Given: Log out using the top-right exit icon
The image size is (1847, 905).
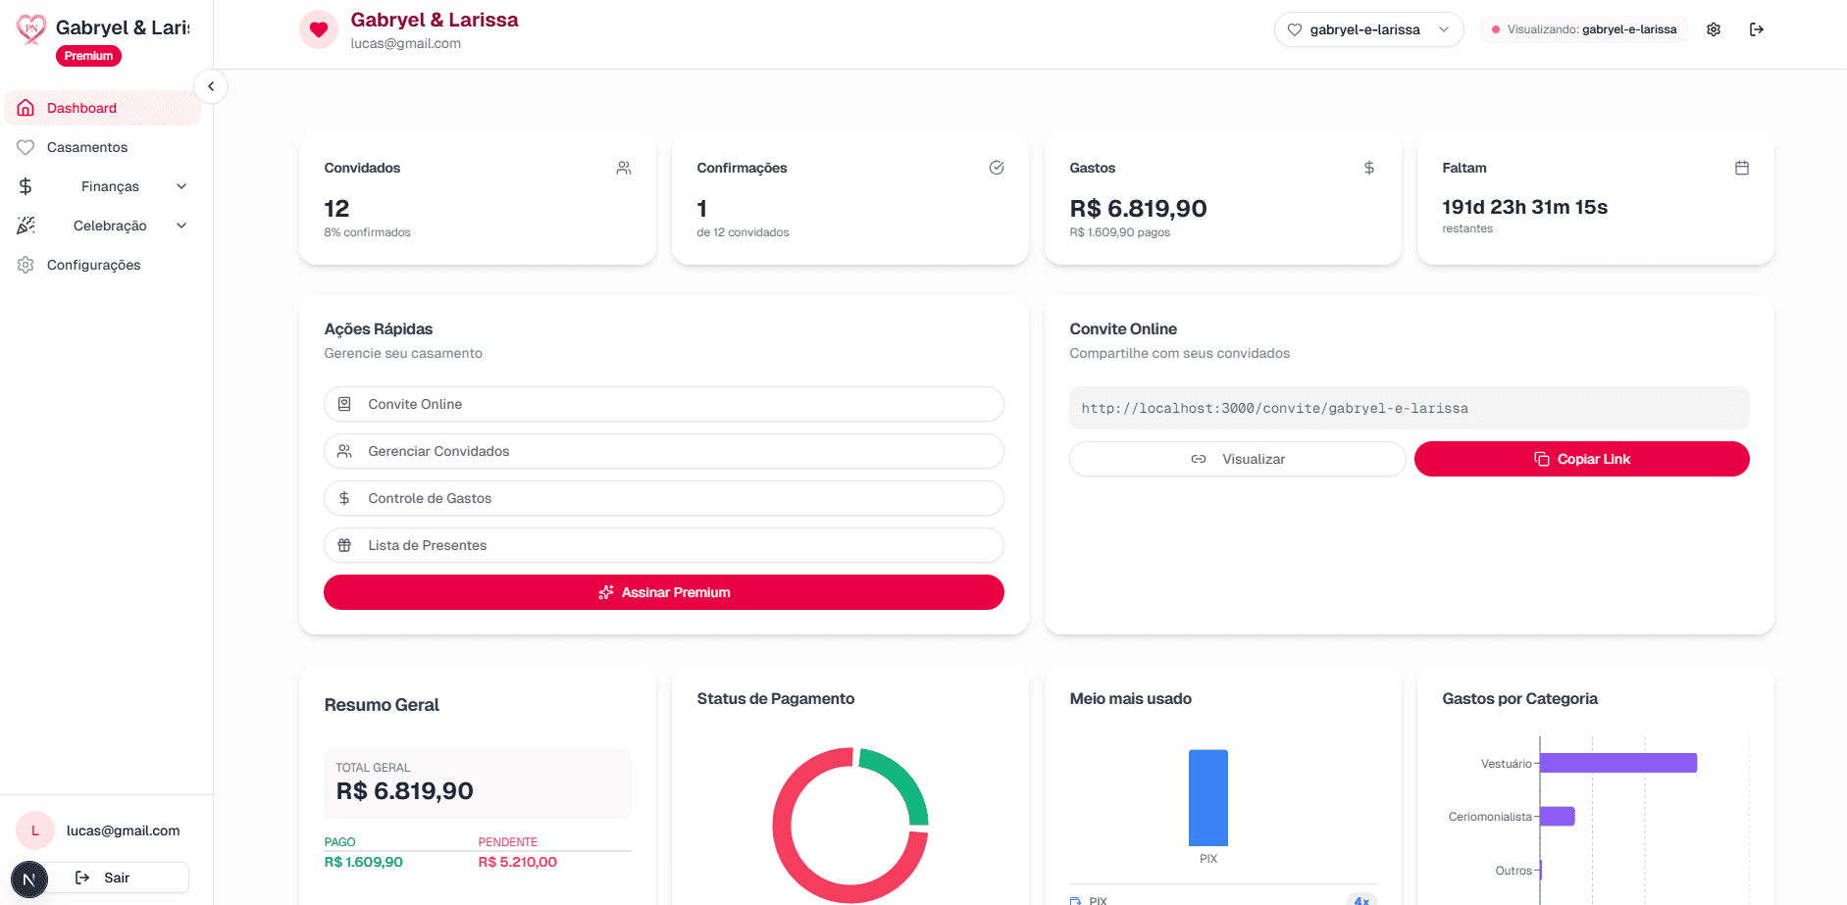Looking at the screenshot, I should [1757, 29].
